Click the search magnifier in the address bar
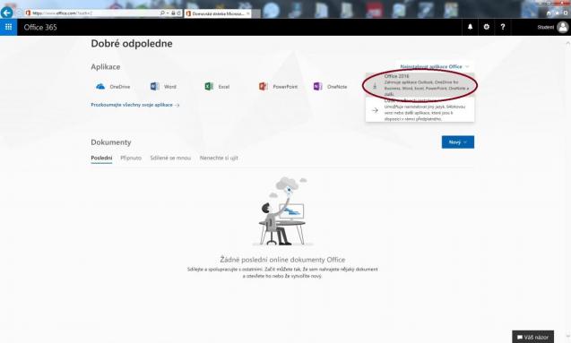 pos(162,13)
